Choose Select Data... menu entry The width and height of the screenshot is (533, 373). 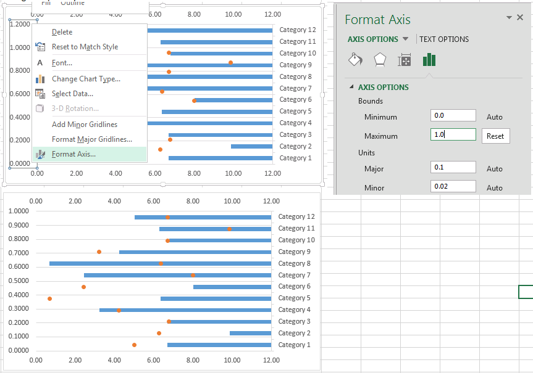pos(90,94)
